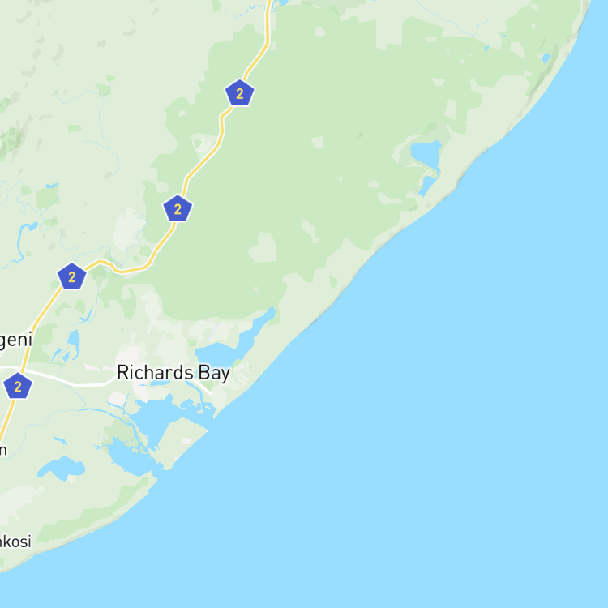Click the yellow highway between the two northern shields
This screenshot has width=608, height=608.
pos(209,153)
